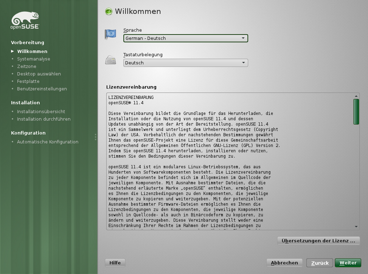Viewport: 368px width, 274px height.
Task: Open the Automatische Konfiguration step
Action: coord(48,142)
